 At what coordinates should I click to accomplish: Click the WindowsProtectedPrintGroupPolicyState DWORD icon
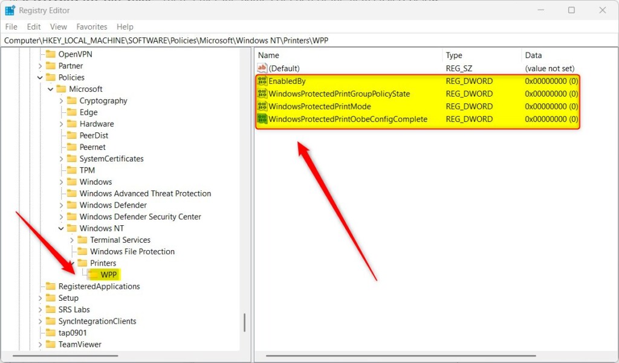[263, 94]
